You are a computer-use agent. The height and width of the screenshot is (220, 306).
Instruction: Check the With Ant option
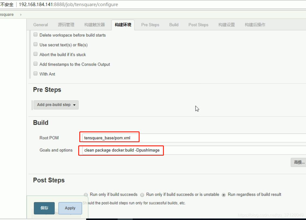coord(35,74)
